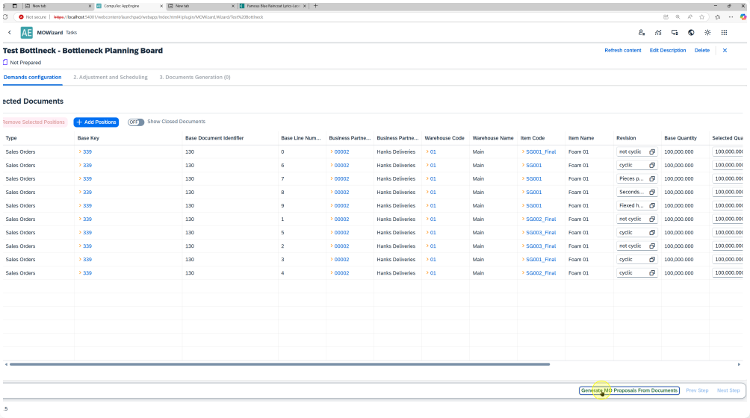Close the planning board with X icon

tap(725, 51)
